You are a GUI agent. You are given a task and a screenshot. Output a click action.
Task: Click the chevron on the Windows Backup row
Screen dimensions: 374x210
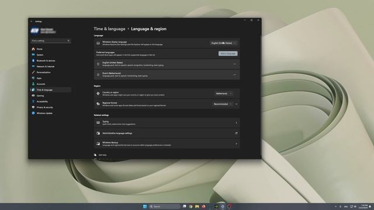click(x=236, y=143)
